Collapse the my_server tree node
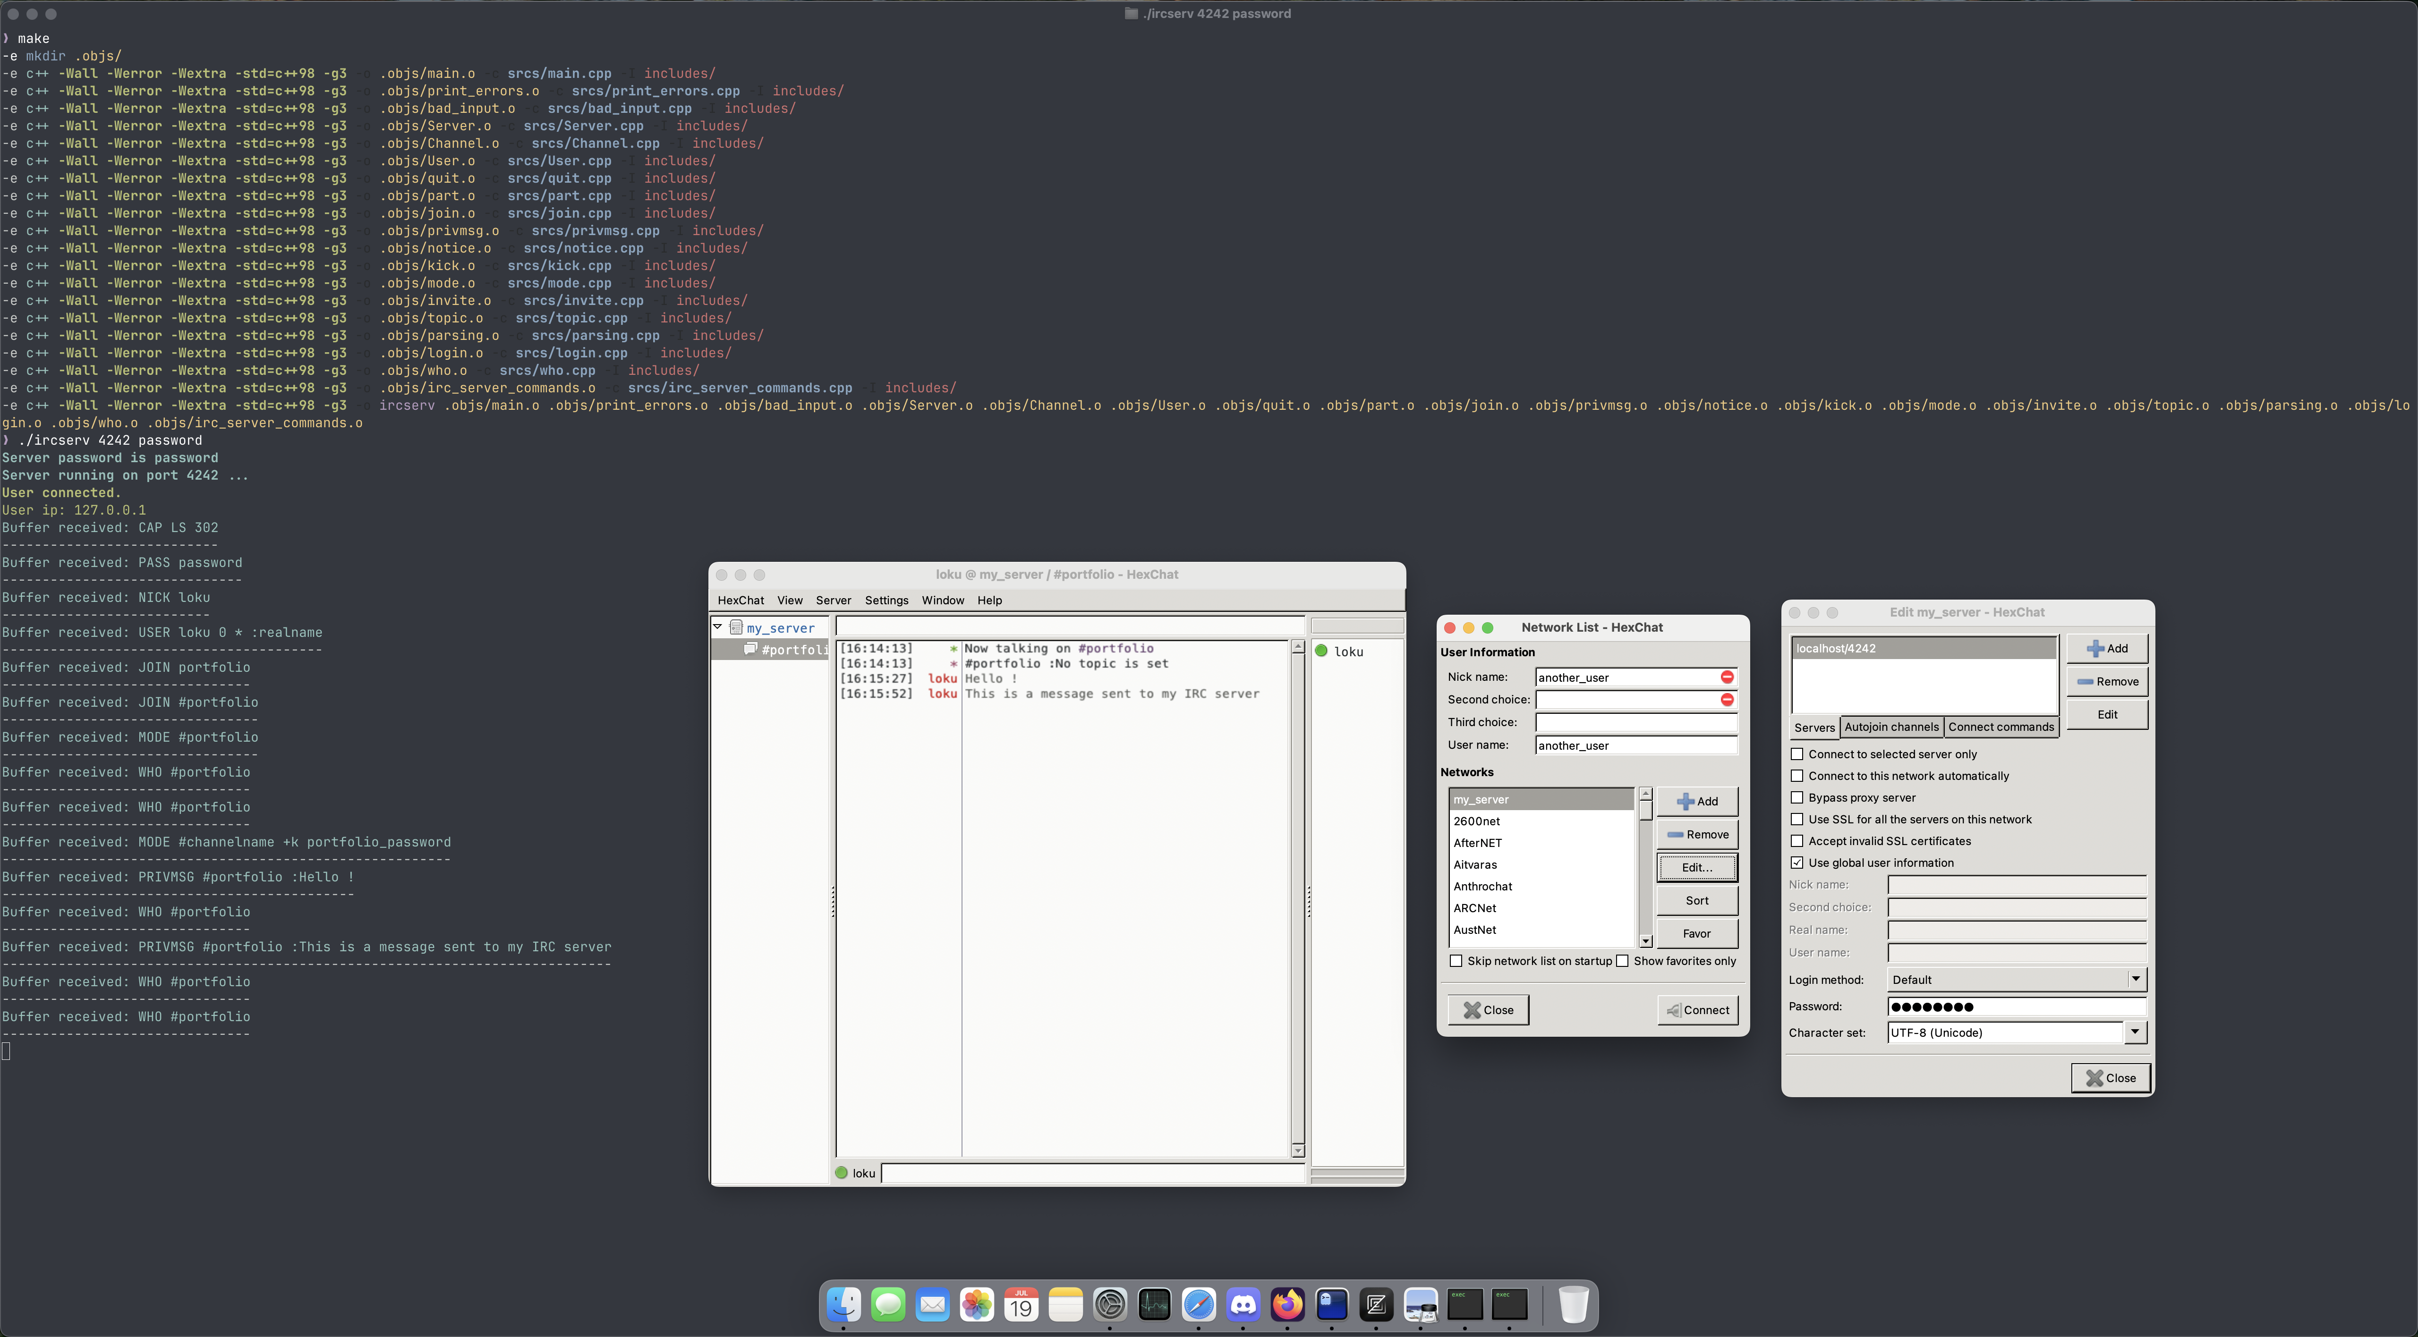The height and width of the screenshot is (1337, 2418). [718, 626]
